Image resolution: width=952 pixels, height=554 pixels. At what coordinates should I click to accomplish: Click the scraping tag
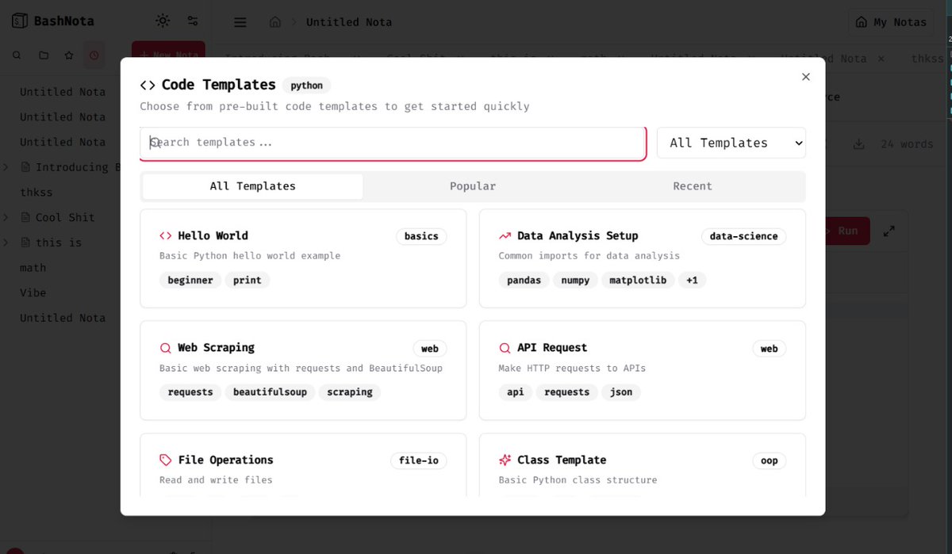(x=350, y=392)
